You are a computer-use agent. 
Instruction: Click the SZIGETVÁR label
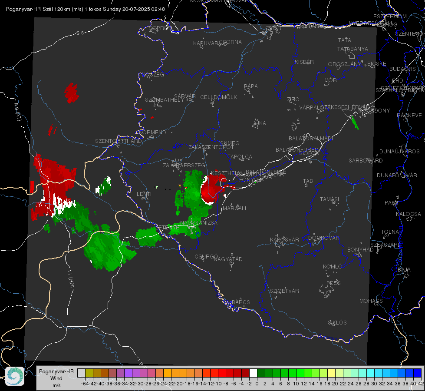284,291
